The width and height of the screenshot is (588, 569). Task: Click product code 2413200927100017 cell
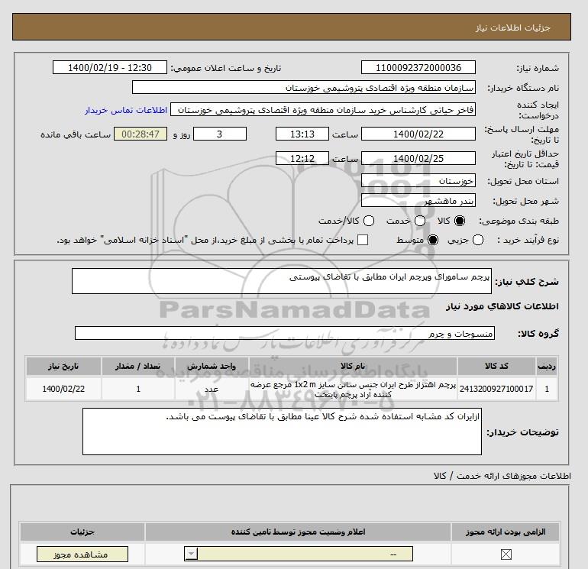point(496,389)
